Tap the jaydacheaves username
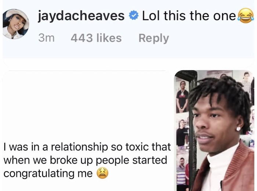Image resolution: width=257 pixels, height=191 pixels. [x=81, y=16]
